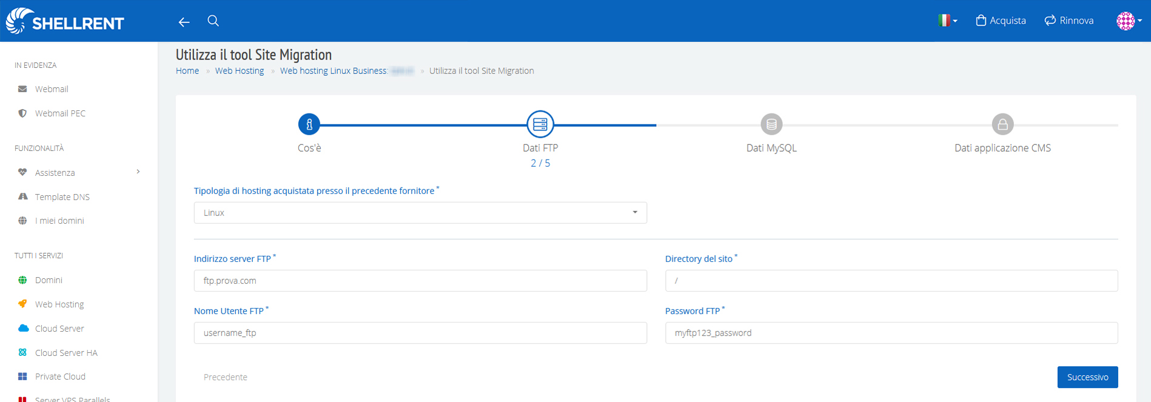
Task: Click the Nome Utente FTP field
Action: (420, 333)
